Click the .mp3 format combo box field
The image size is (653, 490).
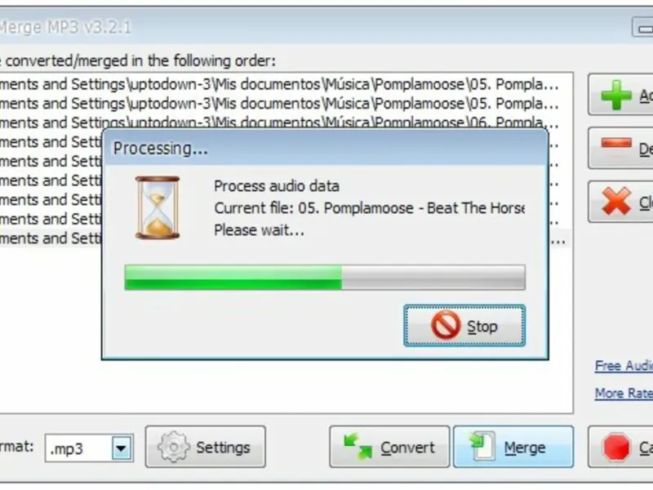[x=89, y=448]
